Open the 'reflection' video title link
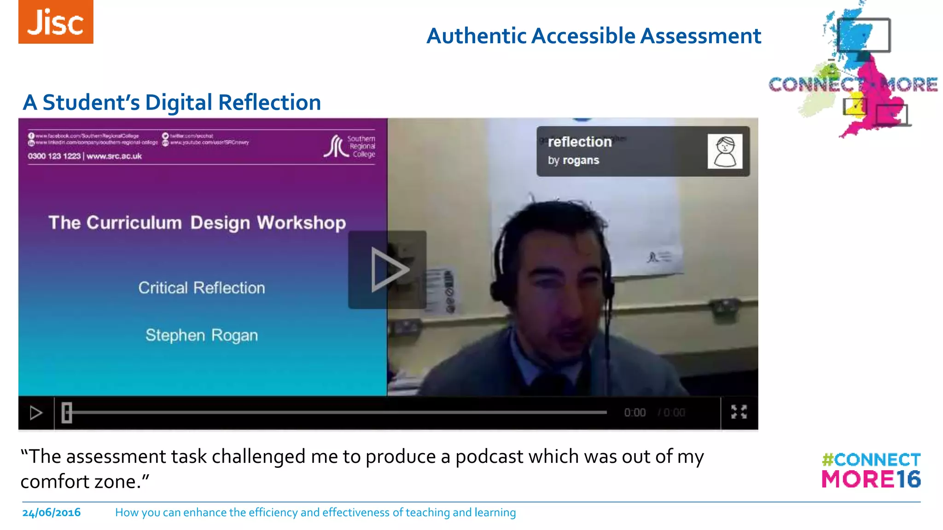Viewport: 943px width, 530px height. [580, 142]
